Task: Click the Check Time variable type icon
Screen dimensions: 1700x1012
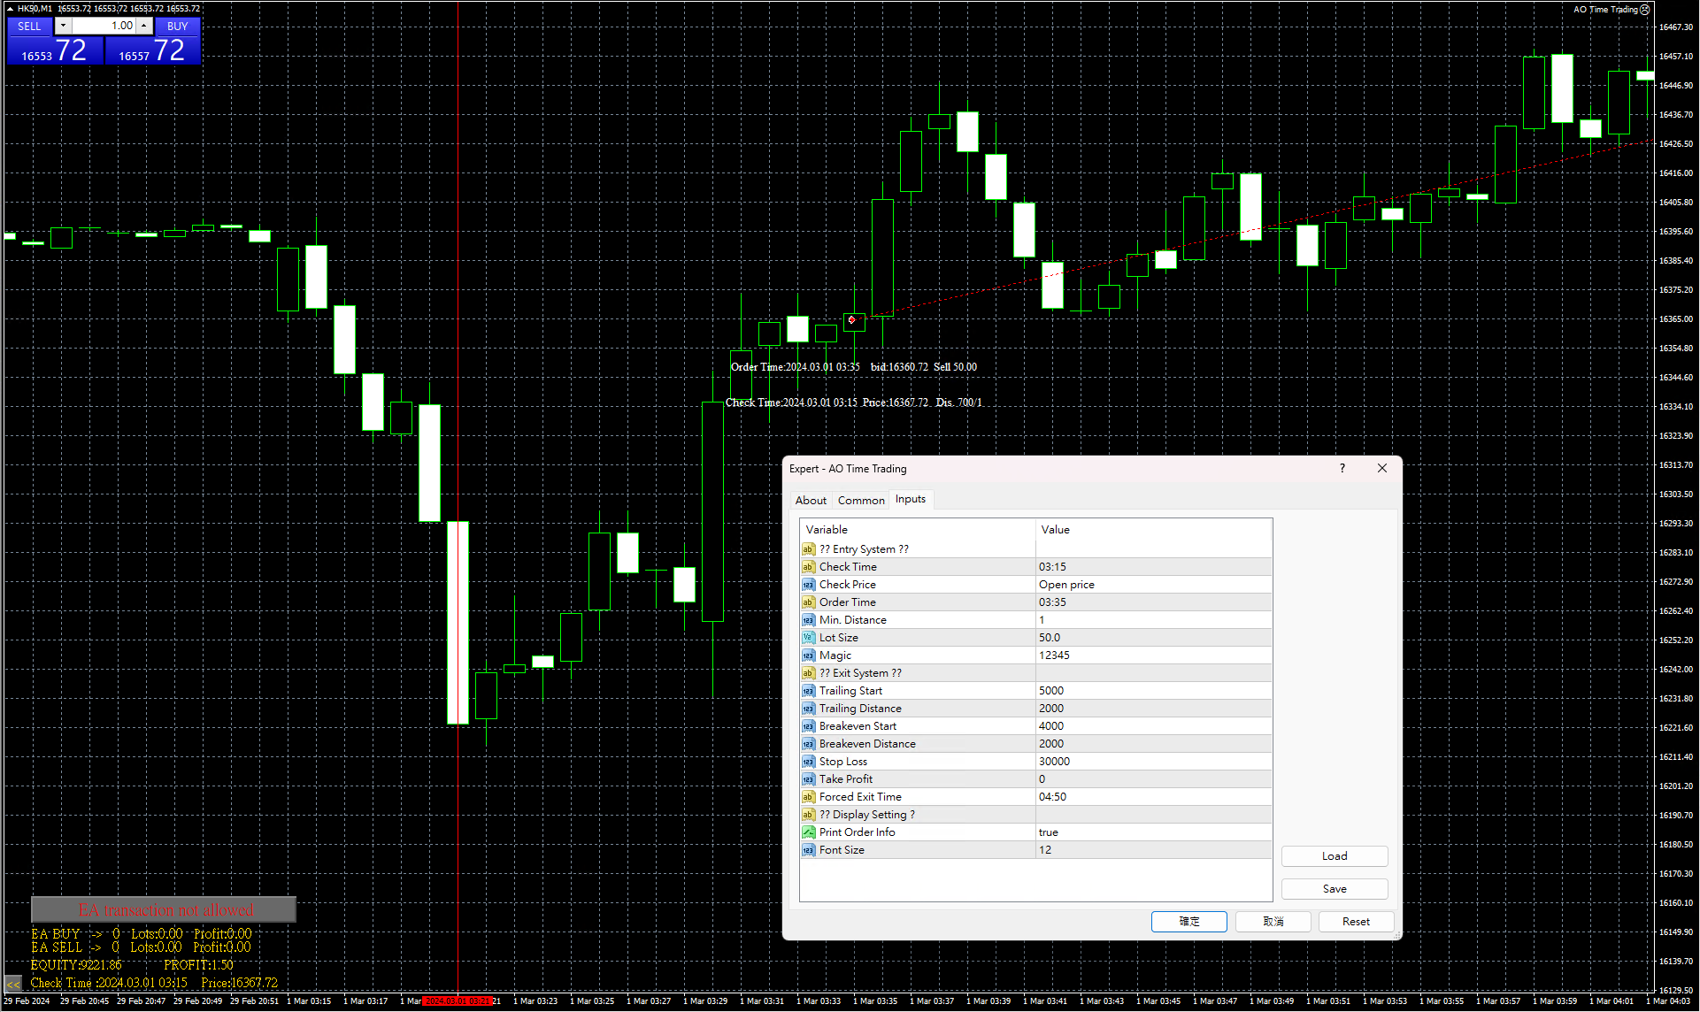Action: [x=808, y=567]
